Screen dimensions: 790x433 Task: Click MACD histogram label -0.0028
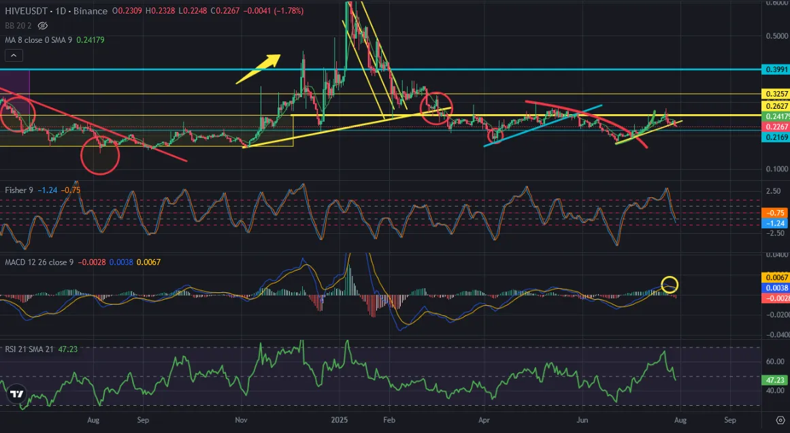[x=776, y=298]
